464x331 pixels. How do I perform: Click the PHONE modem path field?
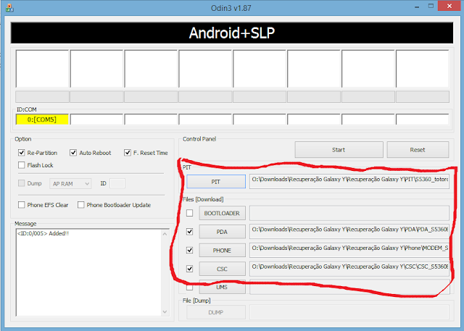349,251
